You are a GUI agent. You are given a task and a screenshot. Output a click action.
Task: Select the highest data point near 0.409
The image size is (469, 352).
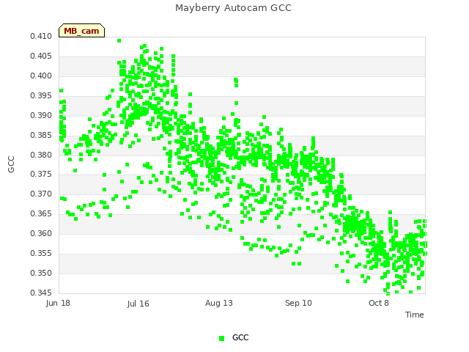tap(119, 41)
